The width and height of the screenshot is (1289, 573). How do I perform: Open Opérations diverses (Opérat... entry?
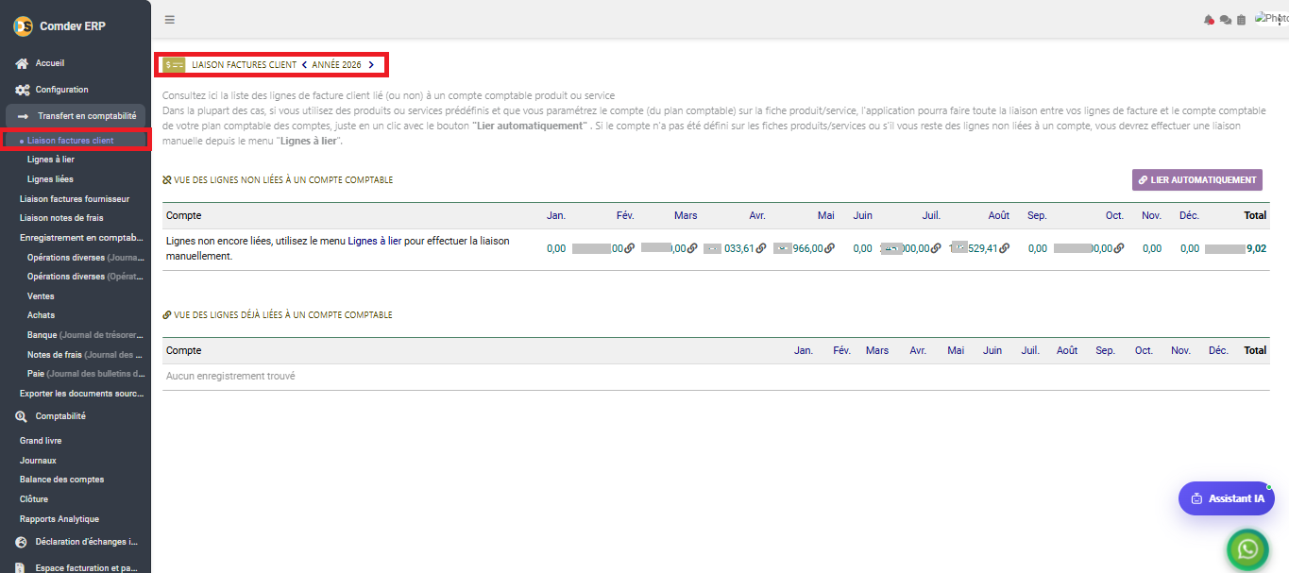86,277
